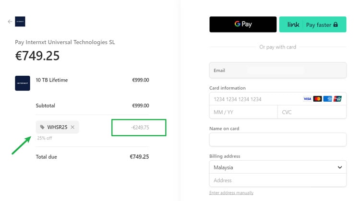The height and width of the screenshot is (201, 360).
Task: Click the American Express icon
Action: click(328, 99)
